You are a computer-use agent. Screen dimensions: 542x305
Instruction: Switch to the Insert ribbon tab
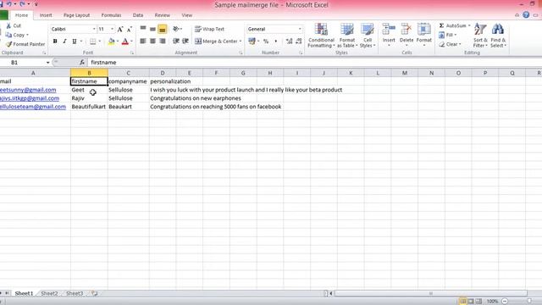tap(46, 15)
